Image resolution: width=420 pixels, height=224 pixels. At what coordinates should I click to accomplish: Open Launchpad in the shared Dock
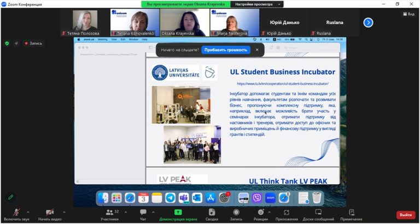(x=116, y=198)
